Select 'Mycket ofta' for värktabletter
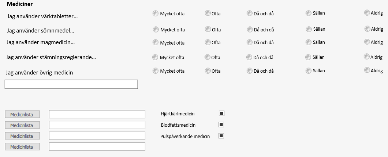This screenshot has height=157, width=388. 156,14
